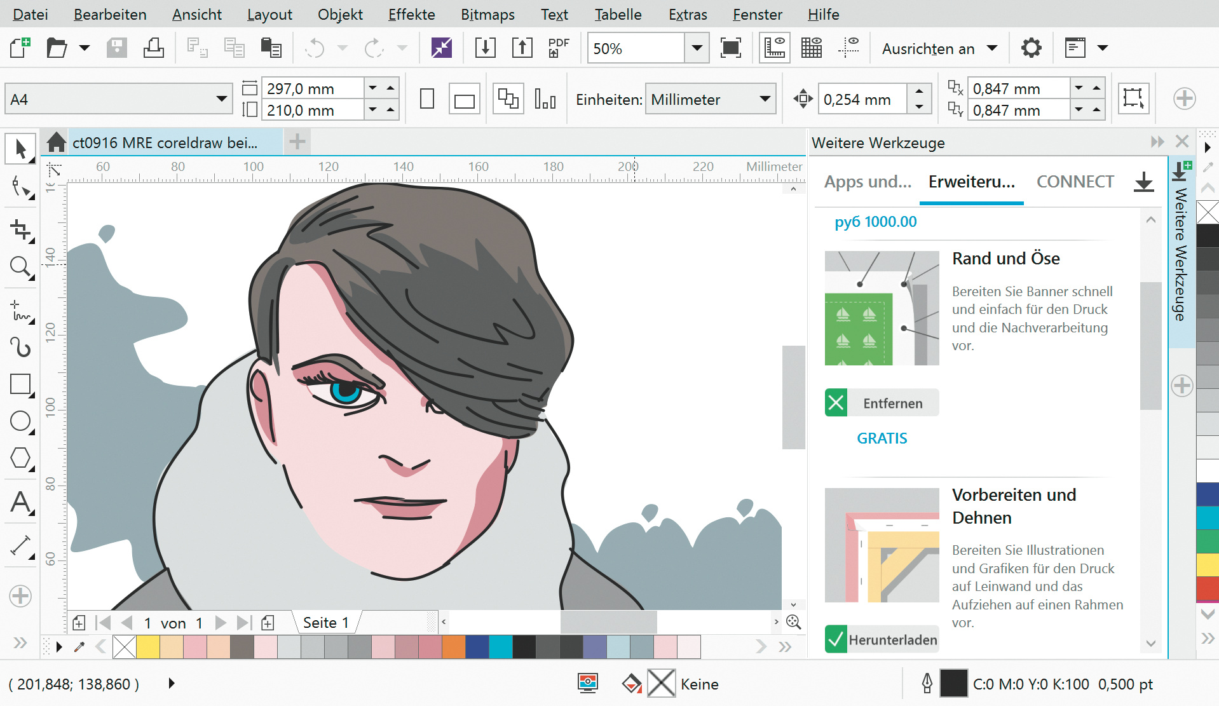
Task: Open the Effekte menu
Action: (411, 14)
